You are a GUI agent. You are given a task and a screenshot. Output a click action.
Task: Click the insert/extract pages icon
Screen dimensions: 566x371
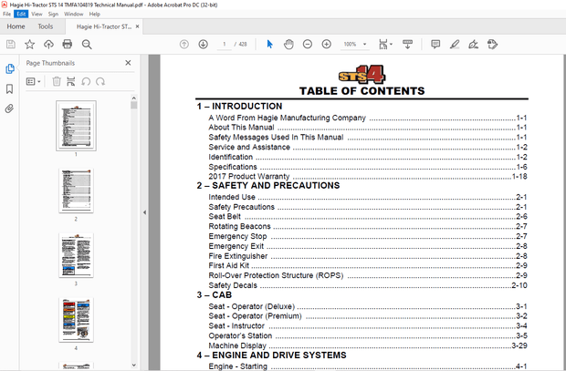point(71,81)
